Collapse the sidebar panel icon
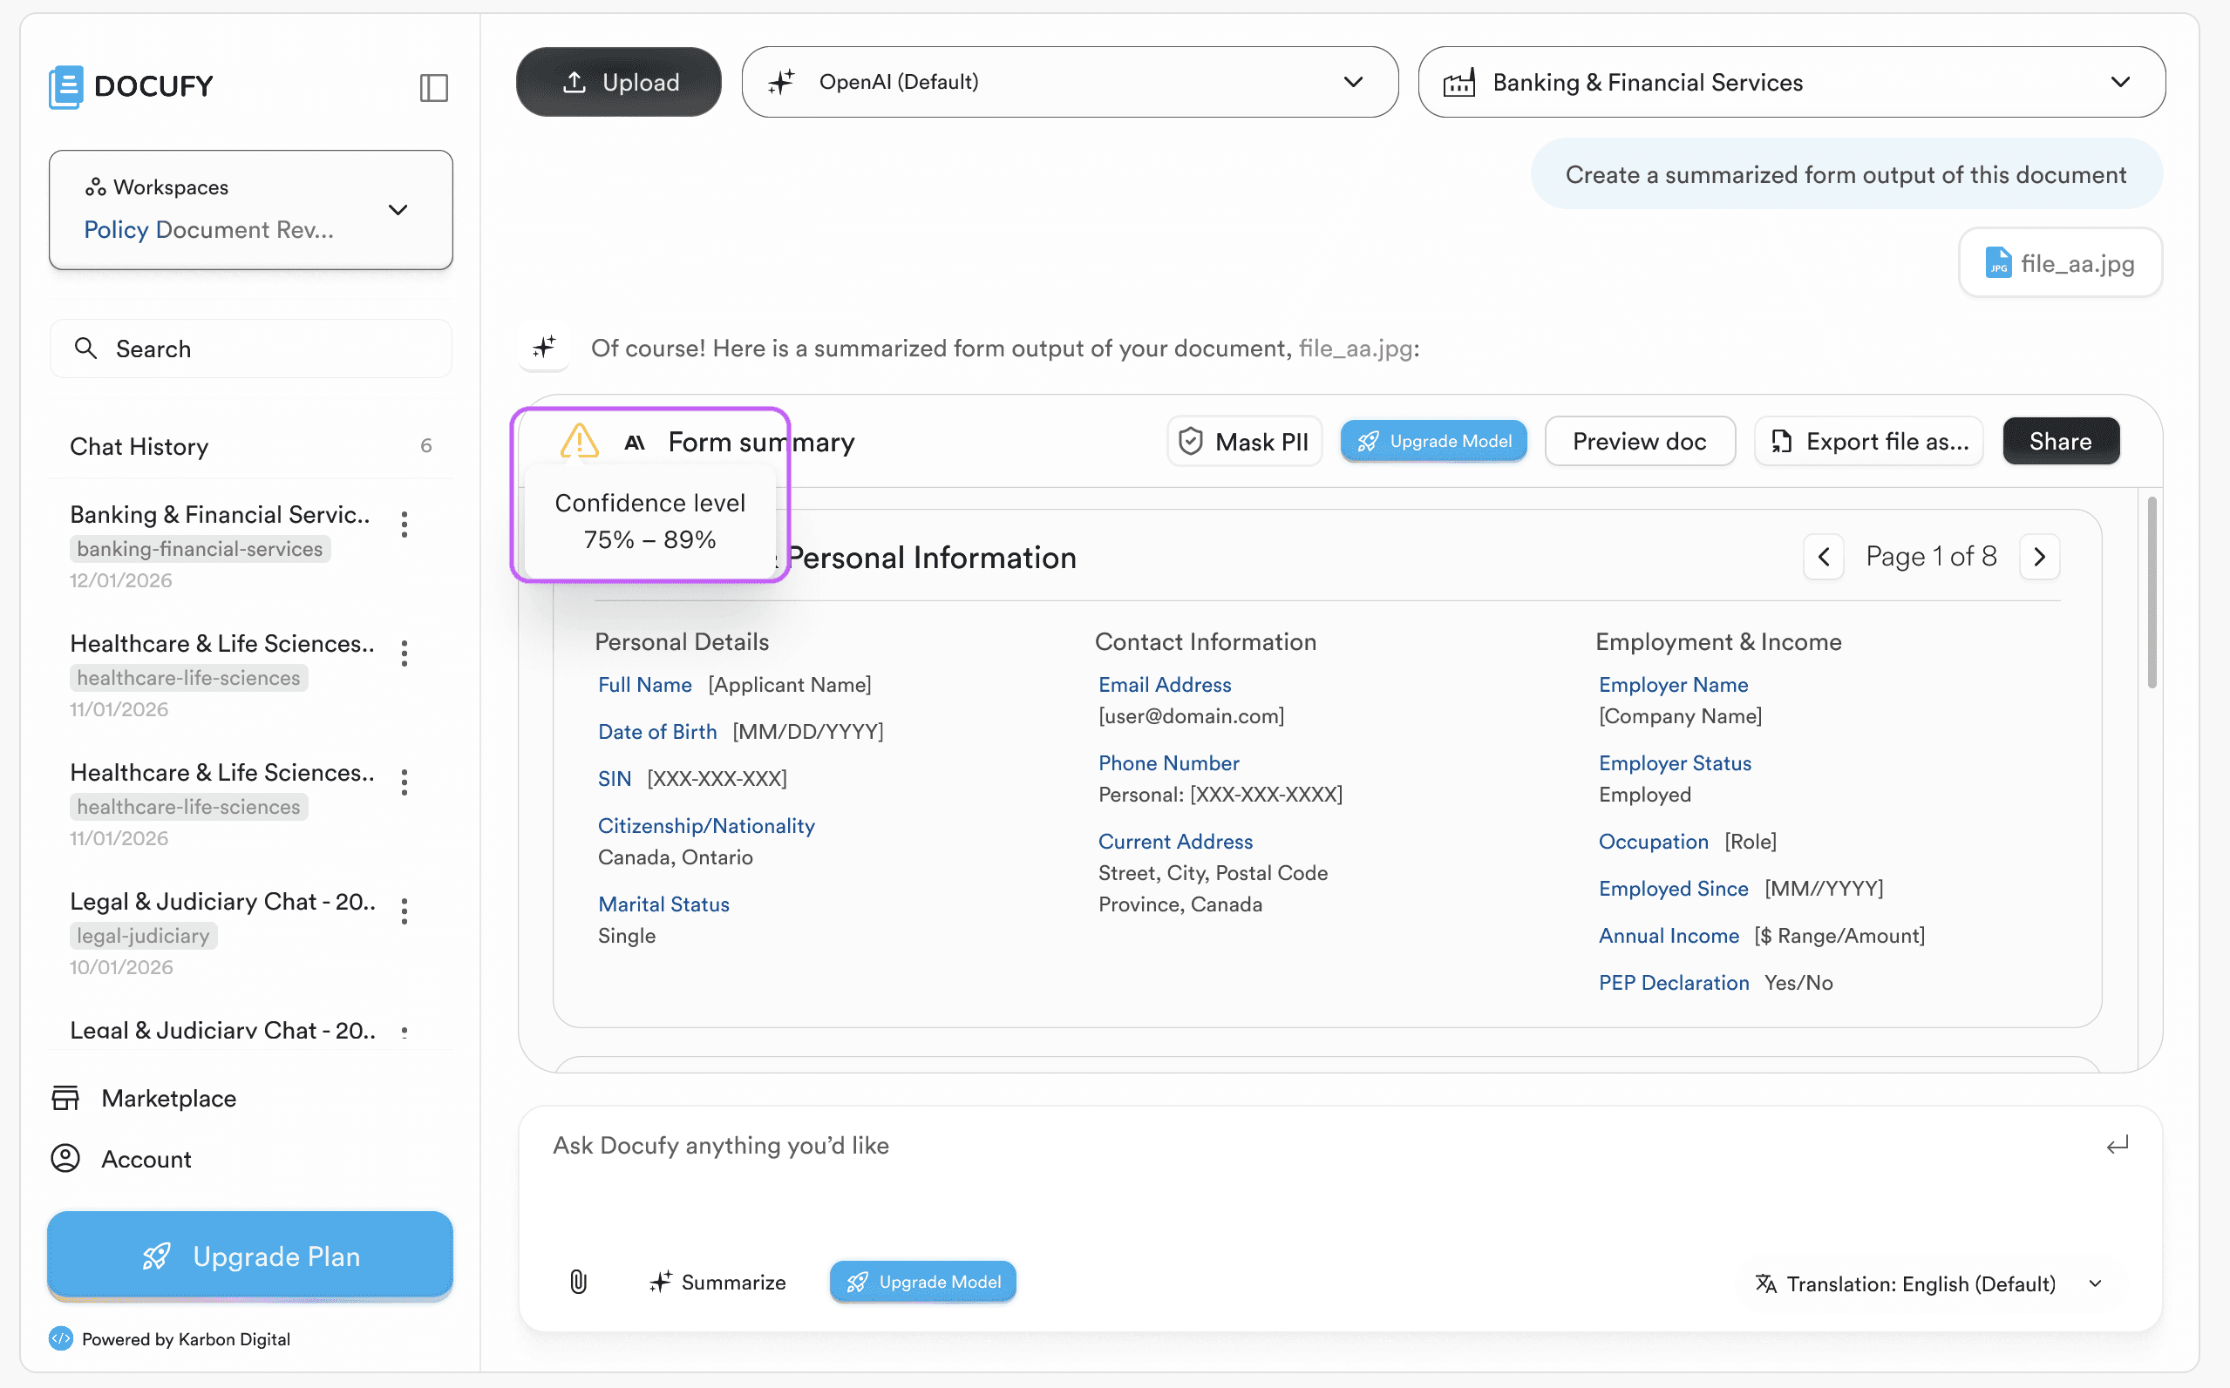This screenshot has height=1388, width=2230. point(433,87)
